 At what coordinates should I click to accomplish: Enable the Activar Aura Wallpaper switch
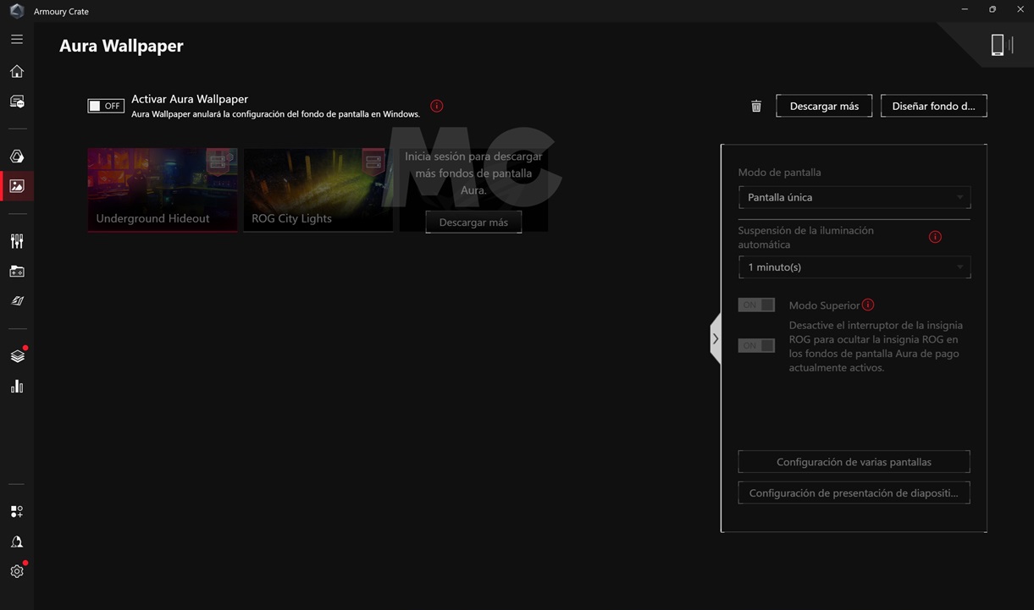106,106
